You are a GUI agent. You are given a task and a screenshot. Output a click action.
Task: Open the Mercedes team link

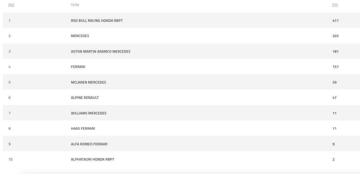point(80,36)
